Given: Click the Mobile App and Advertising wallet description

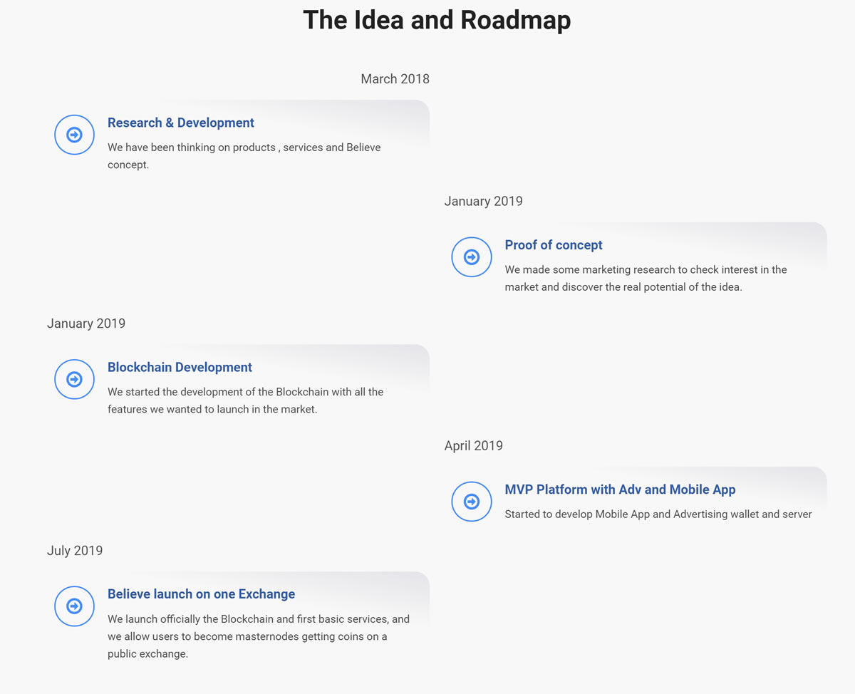Looking at the screenshot, I should (x=658, y=514).
